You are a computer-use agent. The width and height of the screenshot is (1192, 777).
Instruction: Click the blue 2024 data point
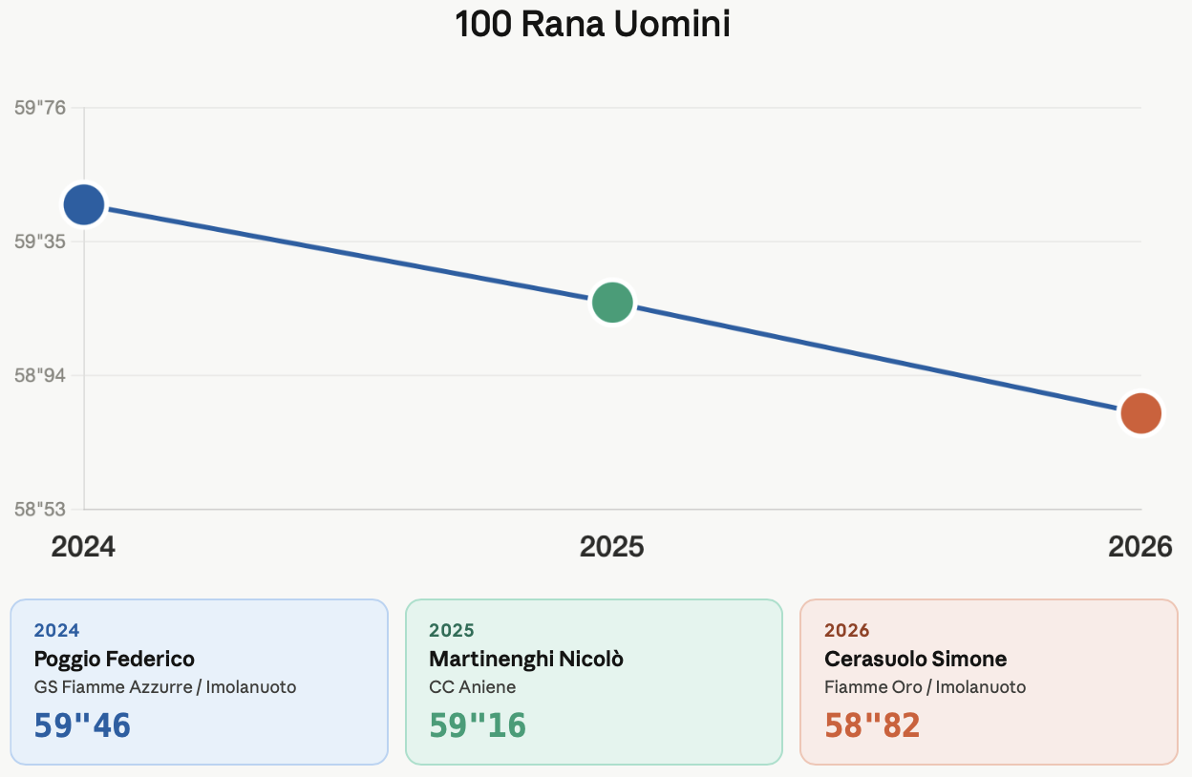coord(84,204)
